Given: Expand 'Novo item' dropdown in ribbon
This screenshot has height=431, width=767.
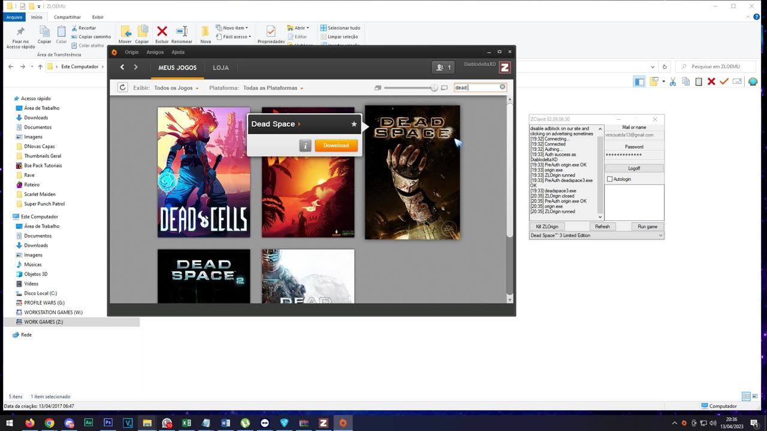Looking at the screenshot, I should [x=247, y=28].
